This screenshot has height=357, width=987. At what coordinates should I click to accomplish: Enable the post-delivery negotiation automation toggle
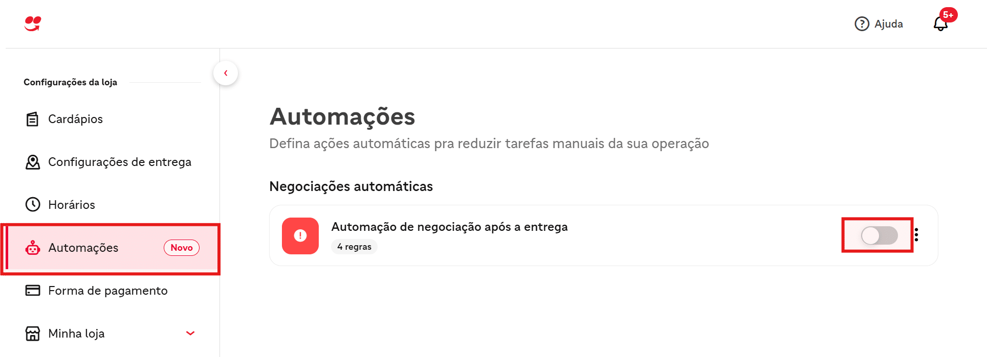tap(879, 235)
